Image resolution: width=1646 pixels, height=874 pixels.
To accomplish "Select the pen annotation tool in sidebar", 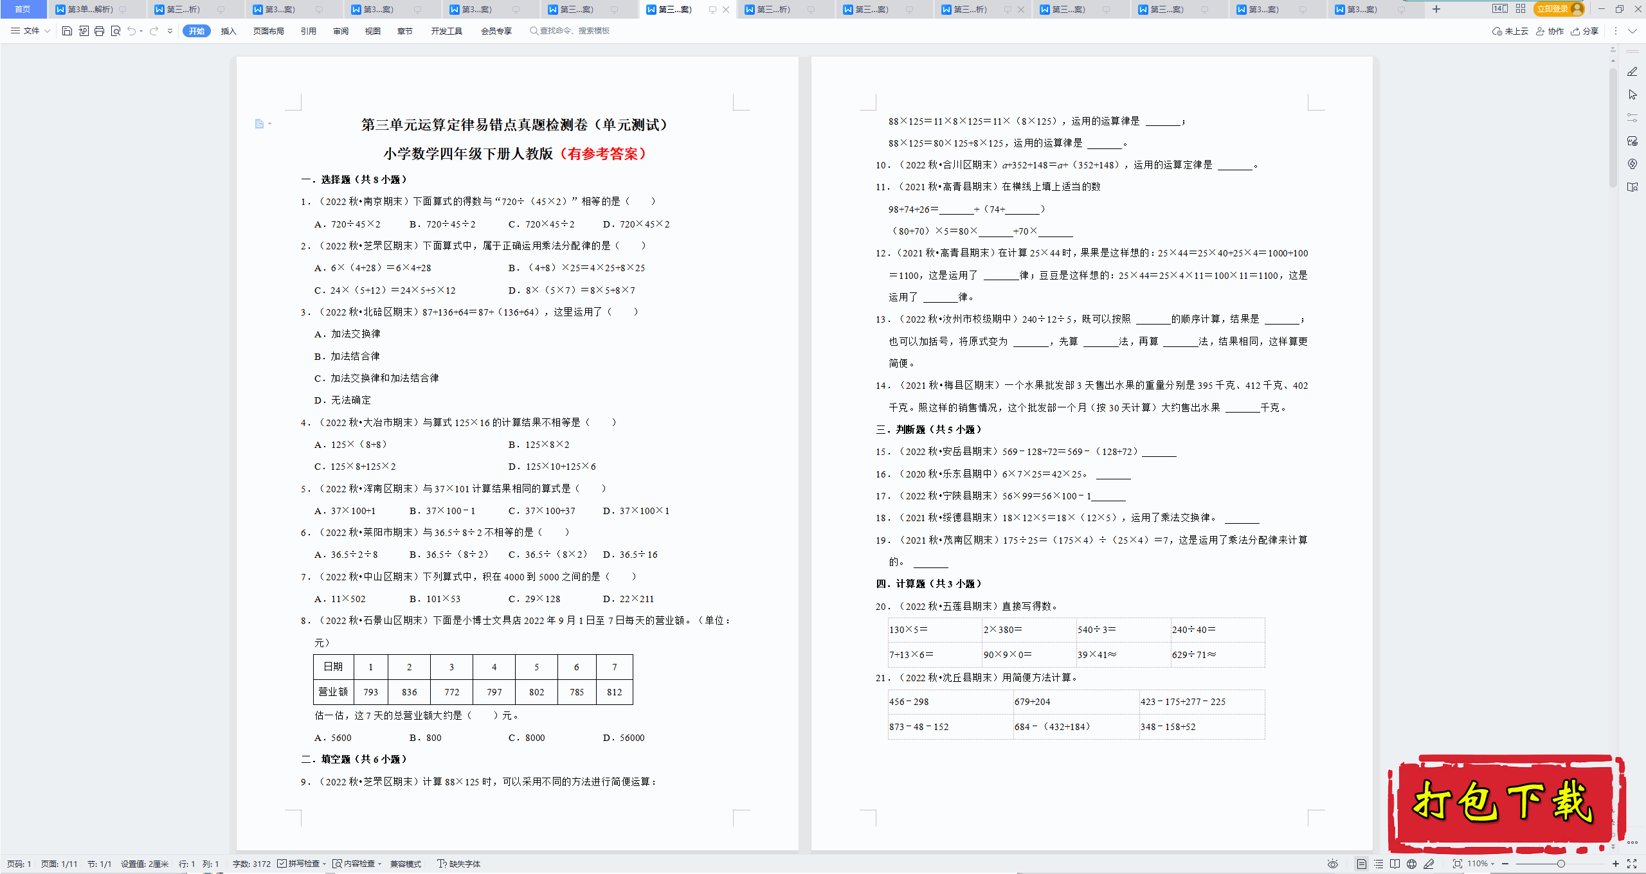I will [x=1632, y=71].
